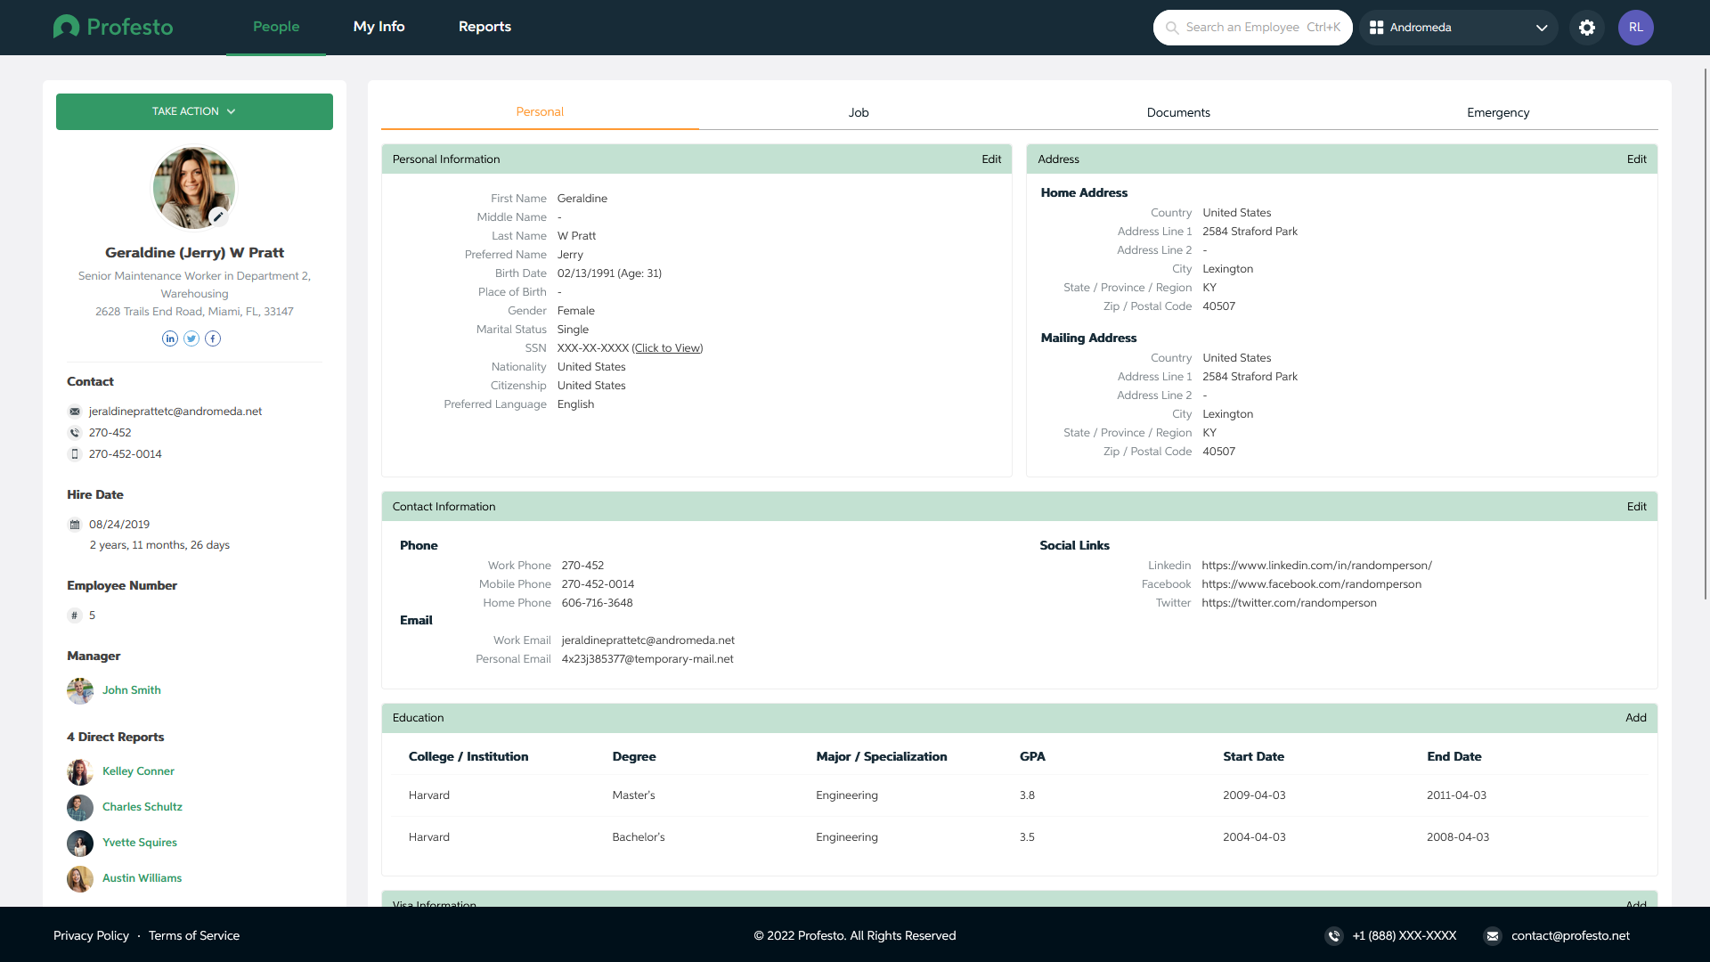The height and width of the screenshot is (962, 1710).
Task: Click the RL user avatar
Action: click(x=1635, y=28)
